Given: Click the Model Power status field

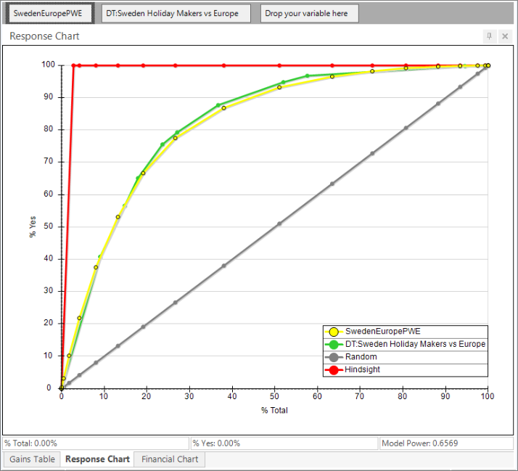Looking at the screenshot, I should (446, 443).
